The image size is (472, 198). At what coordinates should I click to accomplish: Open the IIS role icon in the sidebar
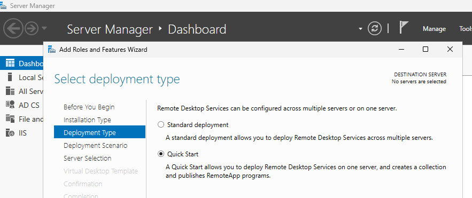point(10,132)
